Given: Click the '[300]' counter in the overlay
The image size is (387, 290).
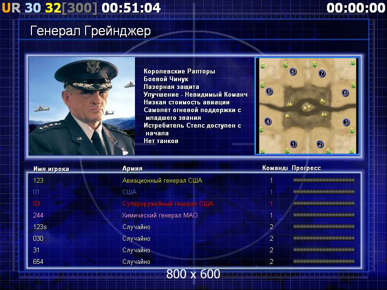Looking at the screenshot, I should (x=79, y=8).
